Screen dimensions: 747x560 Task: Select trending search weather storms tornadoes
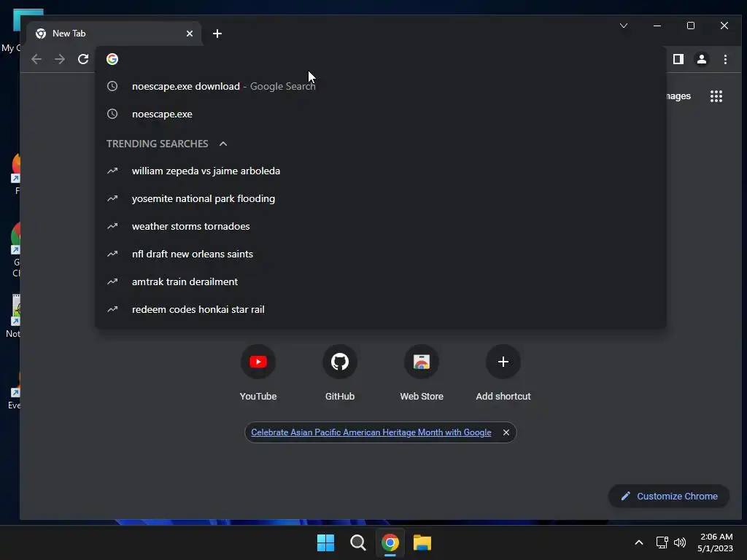[x=380, y=226]
